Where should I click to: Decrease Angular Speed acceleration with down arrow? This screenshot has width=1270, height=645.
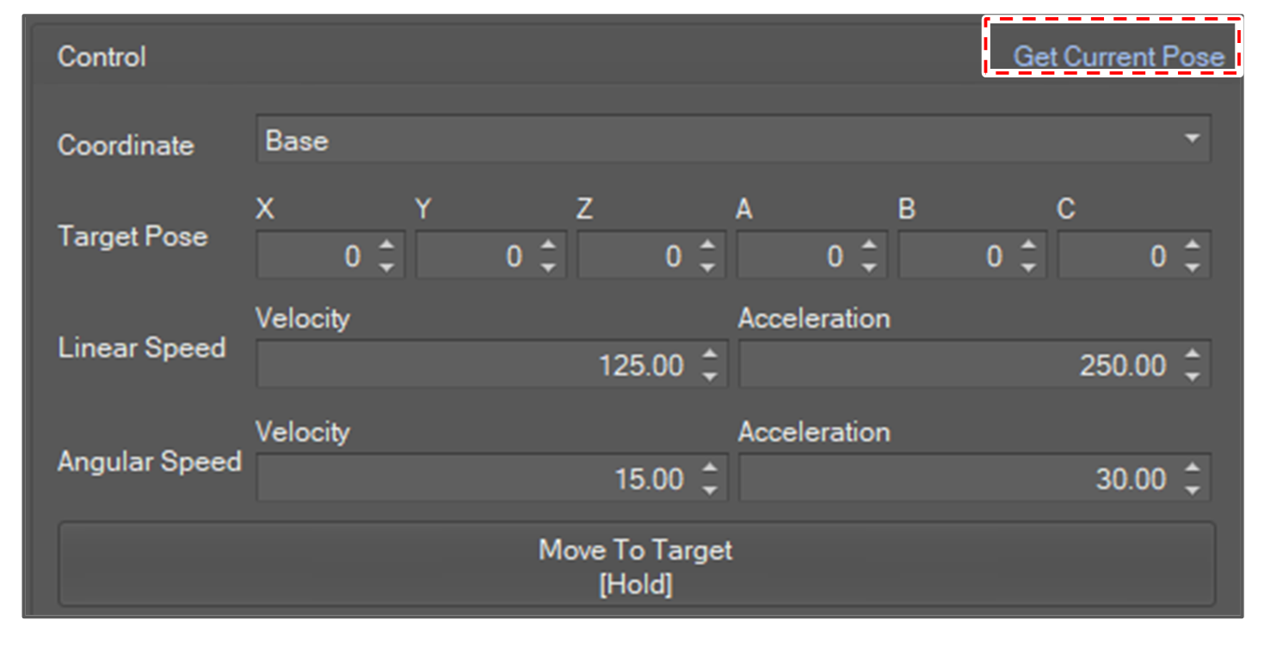coord(1192,490)
